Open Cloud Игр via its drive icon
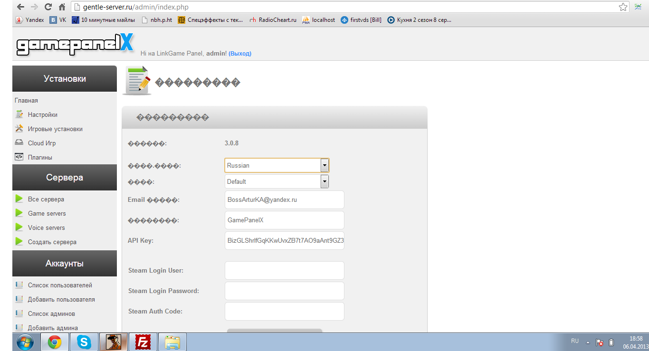The image size is (649, 351). point(19,143)
